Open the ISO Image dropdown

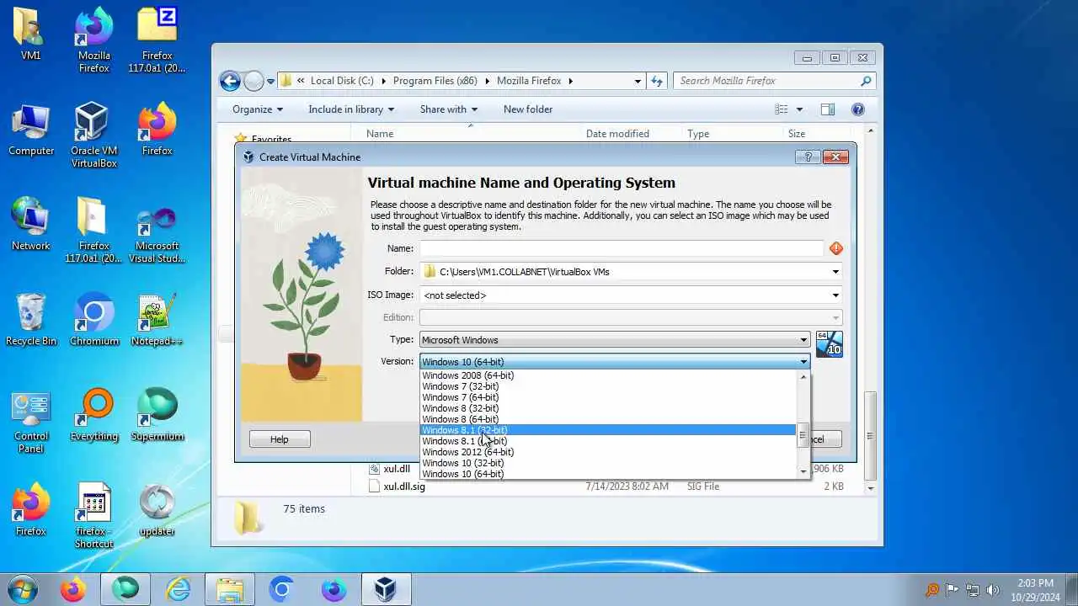click(x=835, y=295)
